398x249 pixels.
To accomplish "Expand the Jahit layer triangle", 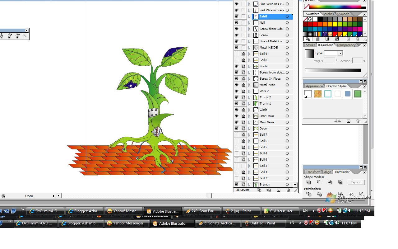I will pyautogui.click(x=249, y=16).
